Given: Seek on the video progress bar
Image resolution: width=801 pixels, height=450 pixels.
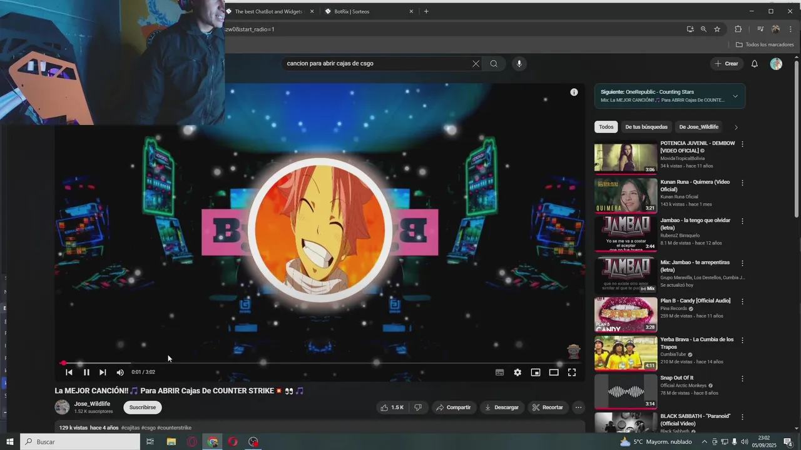Looking at the screenshot, I should tap(320, 362).
